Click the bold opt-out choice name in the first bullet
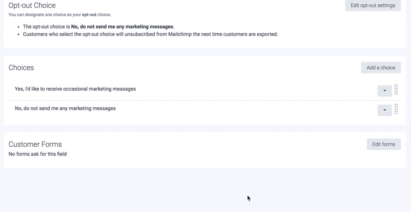The width and height of the screenshot is (411, 212). coord(122,26)
